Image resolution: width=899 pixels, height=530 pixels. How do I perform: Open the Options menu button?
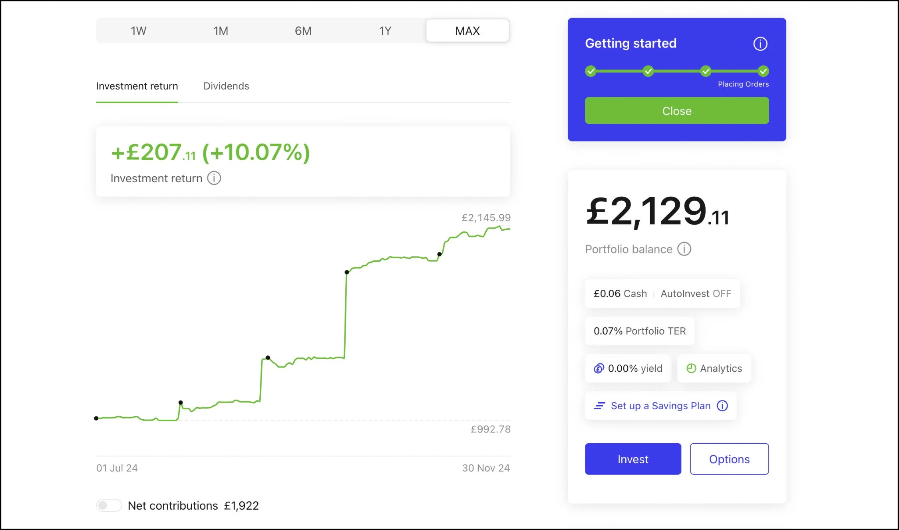point(729,459)
